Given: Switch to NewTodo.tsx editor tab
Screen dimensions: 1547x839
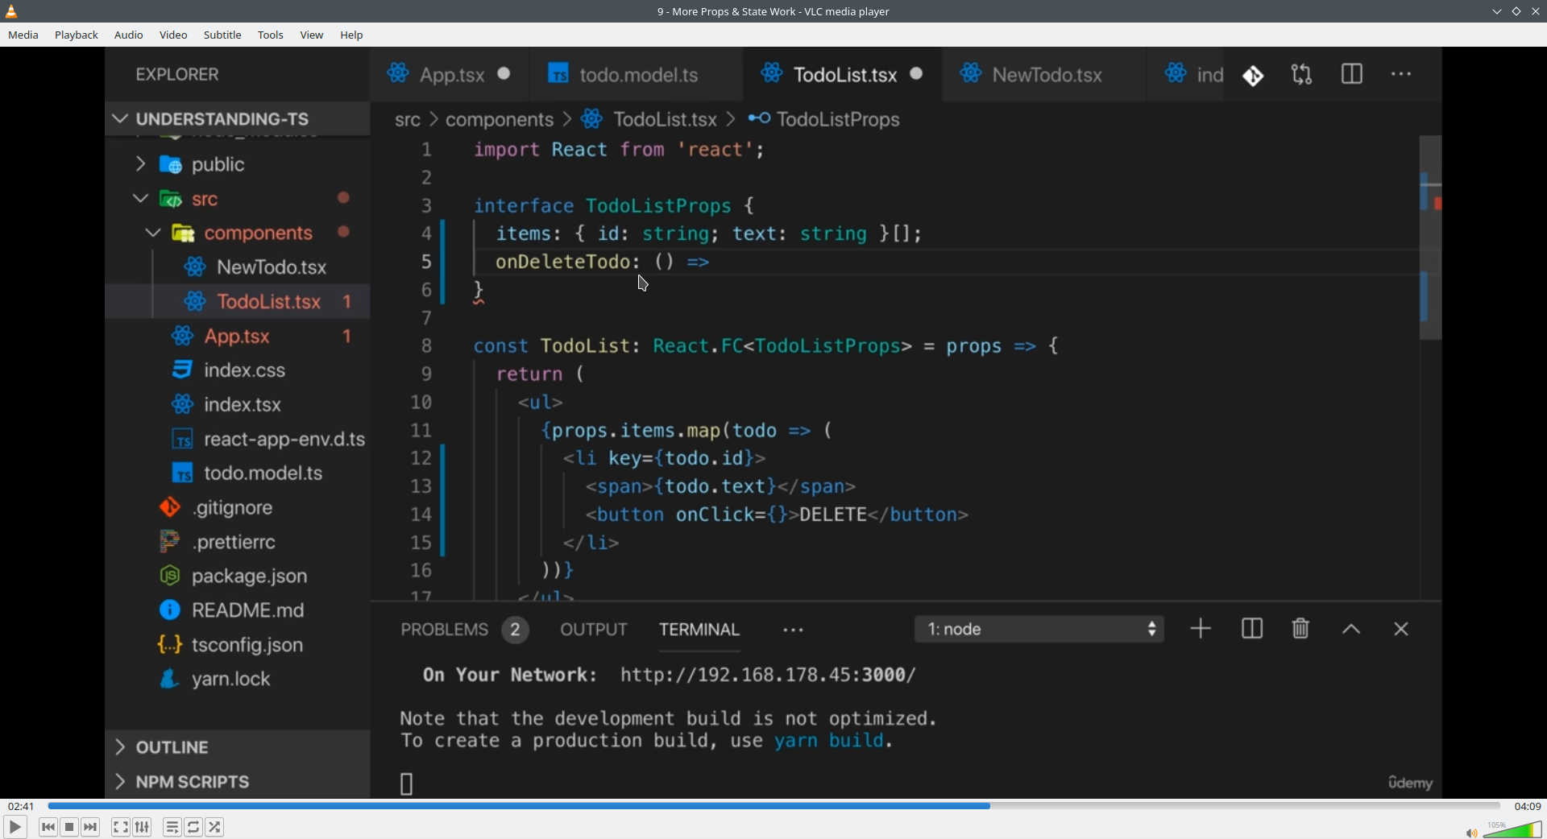Looking at the screenshot, I should pyautogui.click(x=1043, y=74).
